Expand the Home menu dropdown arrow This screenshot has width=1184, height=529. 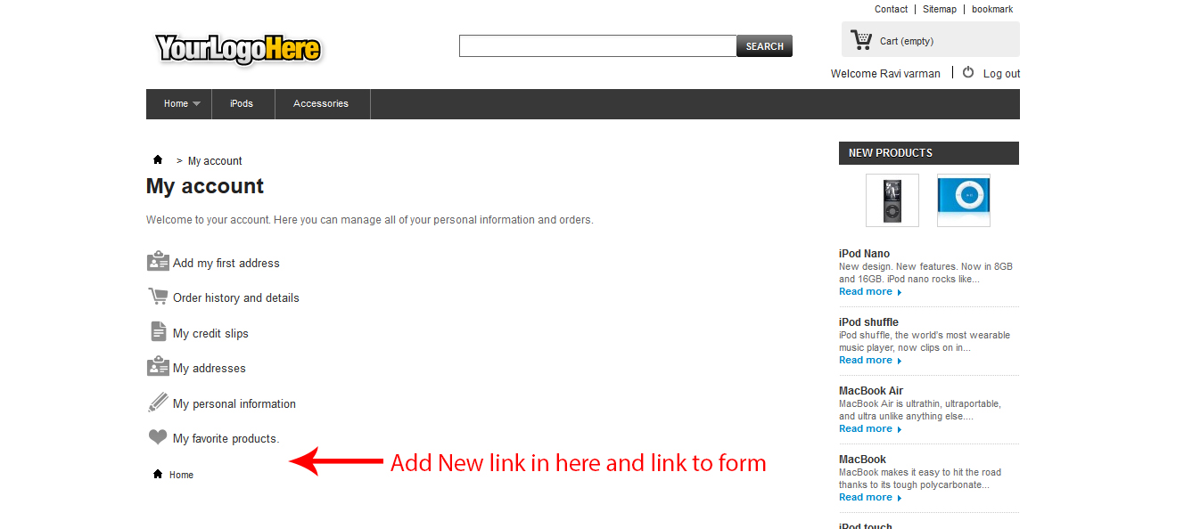(x=196, y=104)
